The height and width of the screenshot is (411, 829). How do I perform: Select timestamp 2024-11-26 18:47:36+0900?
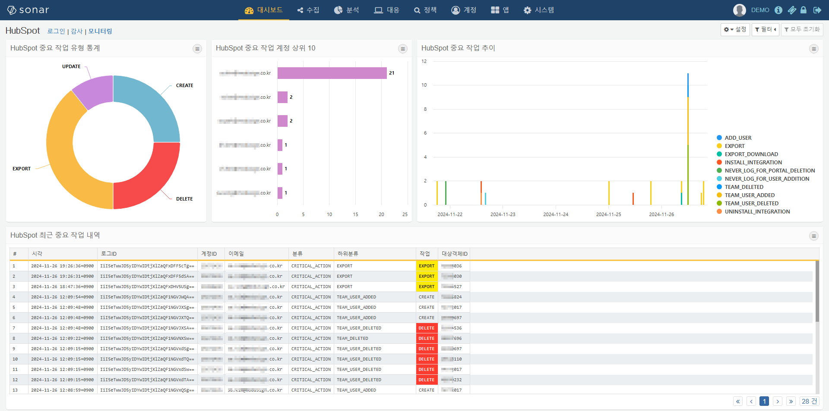[62, 287]
